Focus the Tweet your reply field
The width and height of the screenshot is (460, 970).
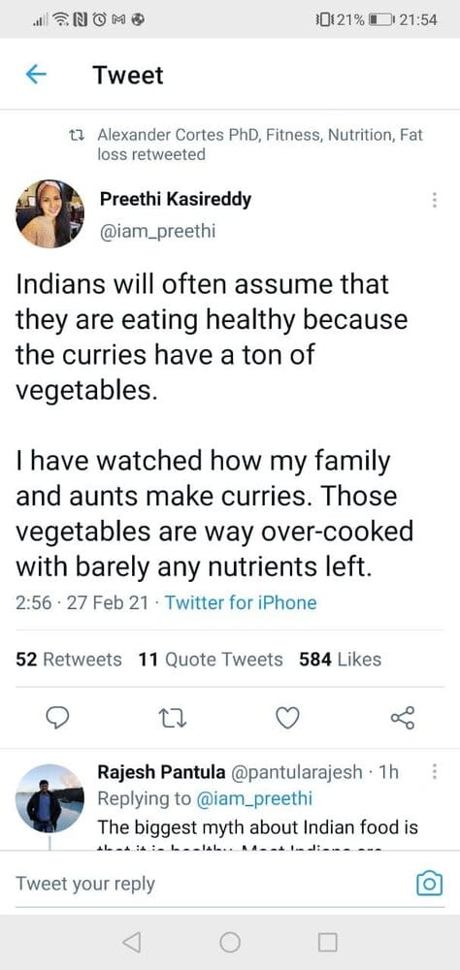(x=211, y=884)
